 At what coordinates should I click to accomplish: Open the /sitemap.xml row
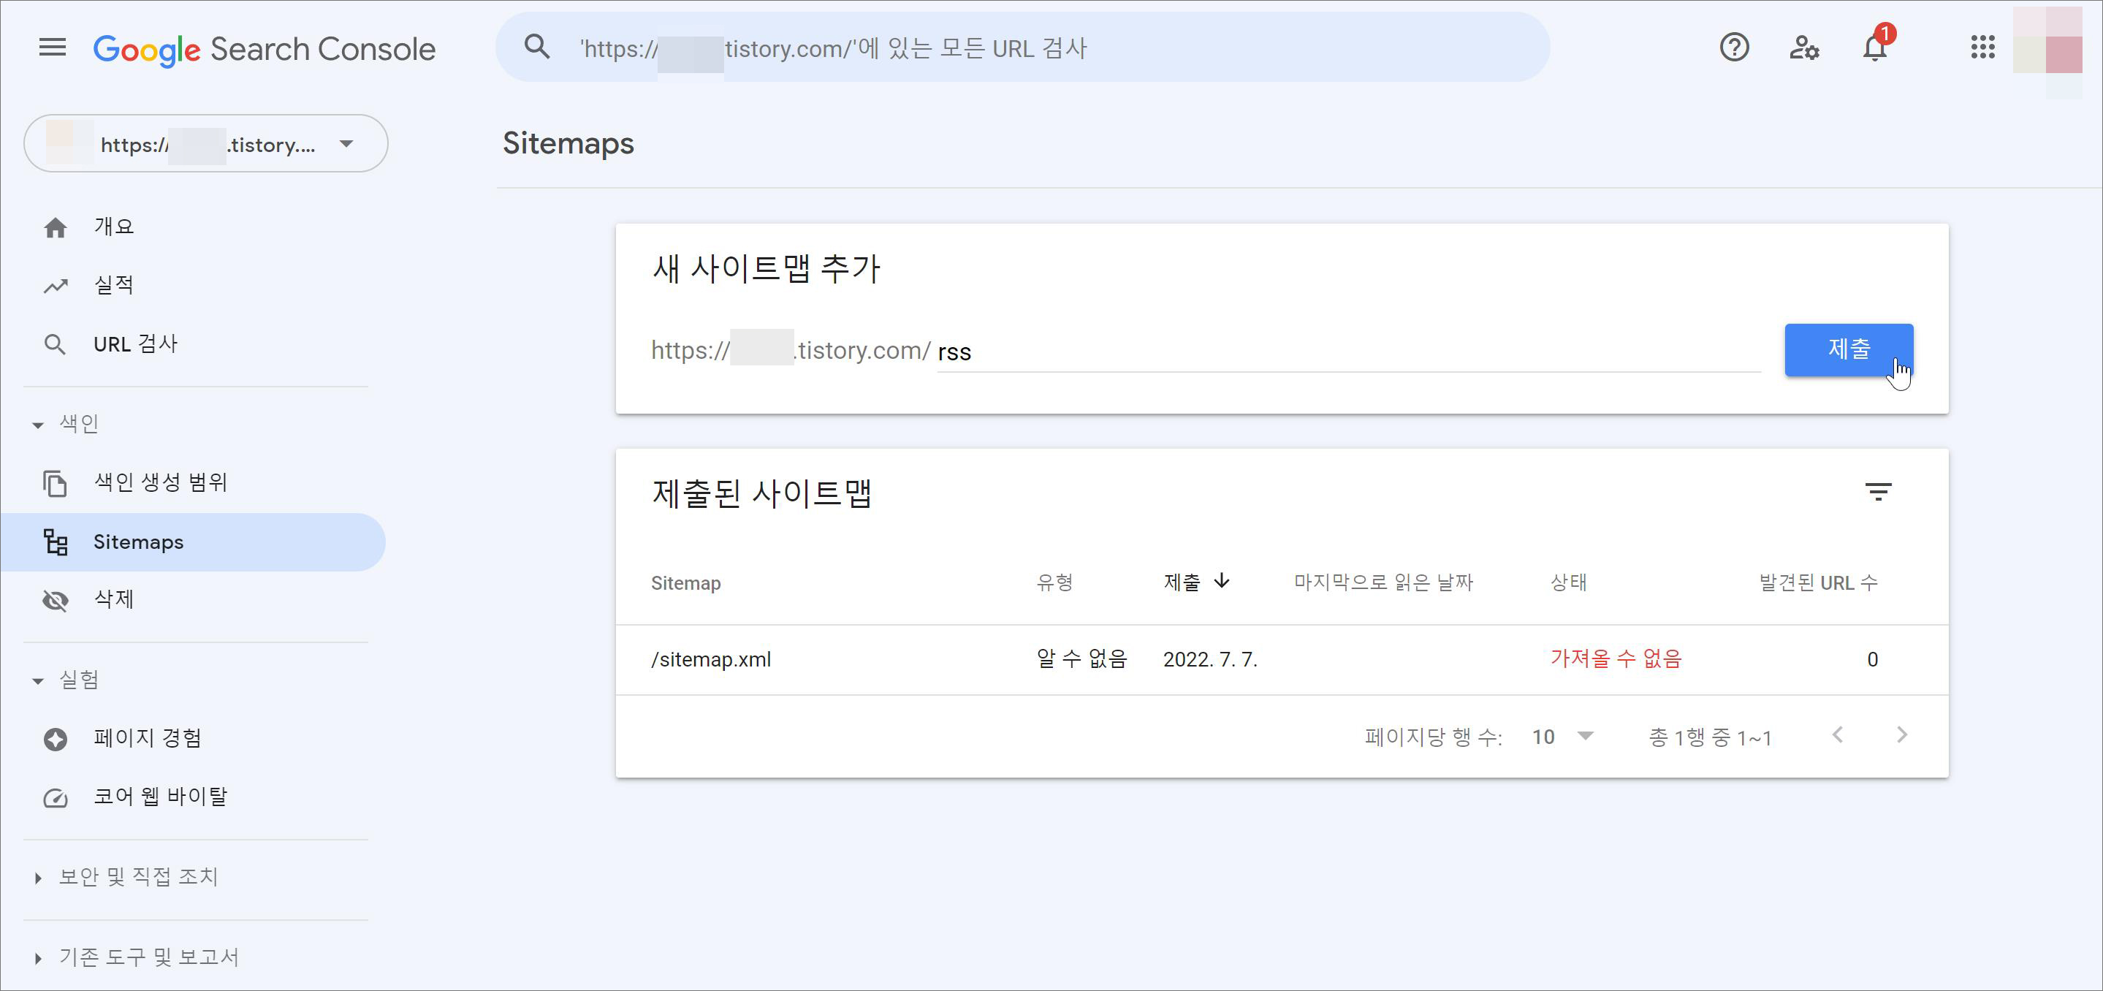click(x=711, y=660)
